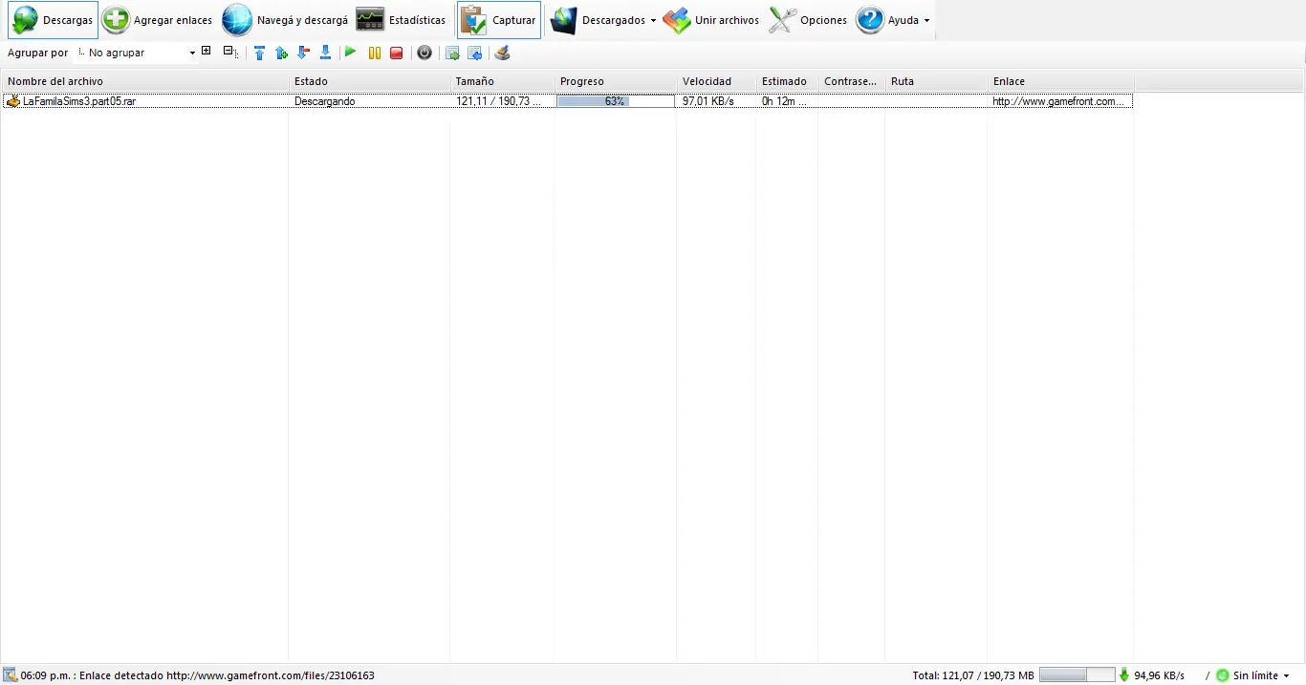Click the Ruta column header
Viewport: 1306px width, 685px height.
936,81
